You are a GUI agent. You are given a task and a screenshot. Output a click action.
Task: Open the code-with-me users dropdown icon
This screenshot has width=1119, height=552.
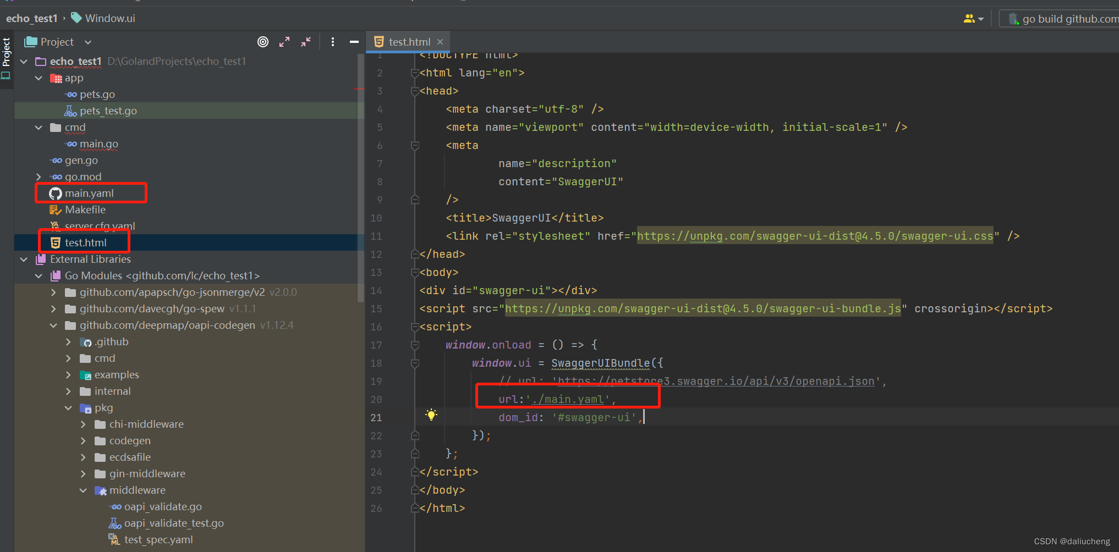[973, 19]
